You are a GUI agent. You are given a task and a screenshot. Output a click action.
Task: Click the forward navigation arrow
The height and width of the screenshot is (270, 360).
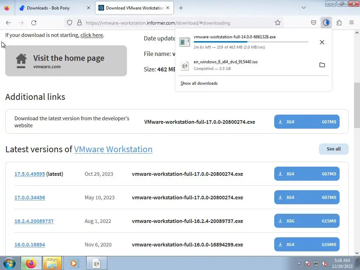click(x=21, y=23)
